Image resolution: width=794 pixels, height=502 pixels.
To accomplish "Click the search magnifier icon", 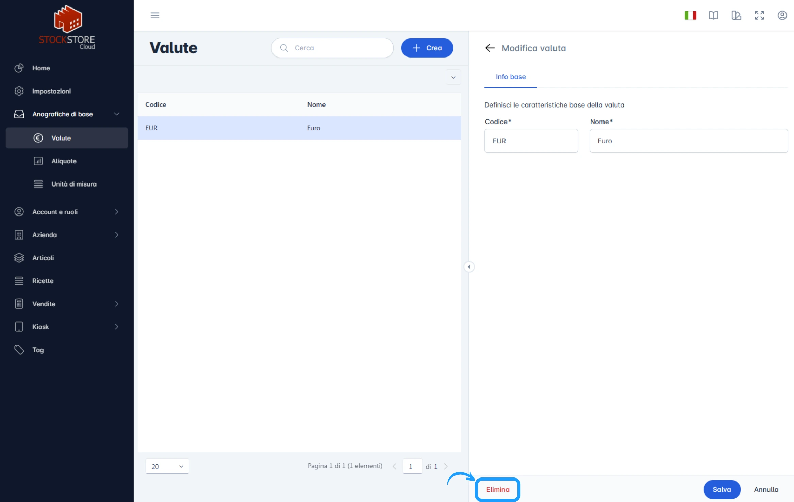I will 284,48.
